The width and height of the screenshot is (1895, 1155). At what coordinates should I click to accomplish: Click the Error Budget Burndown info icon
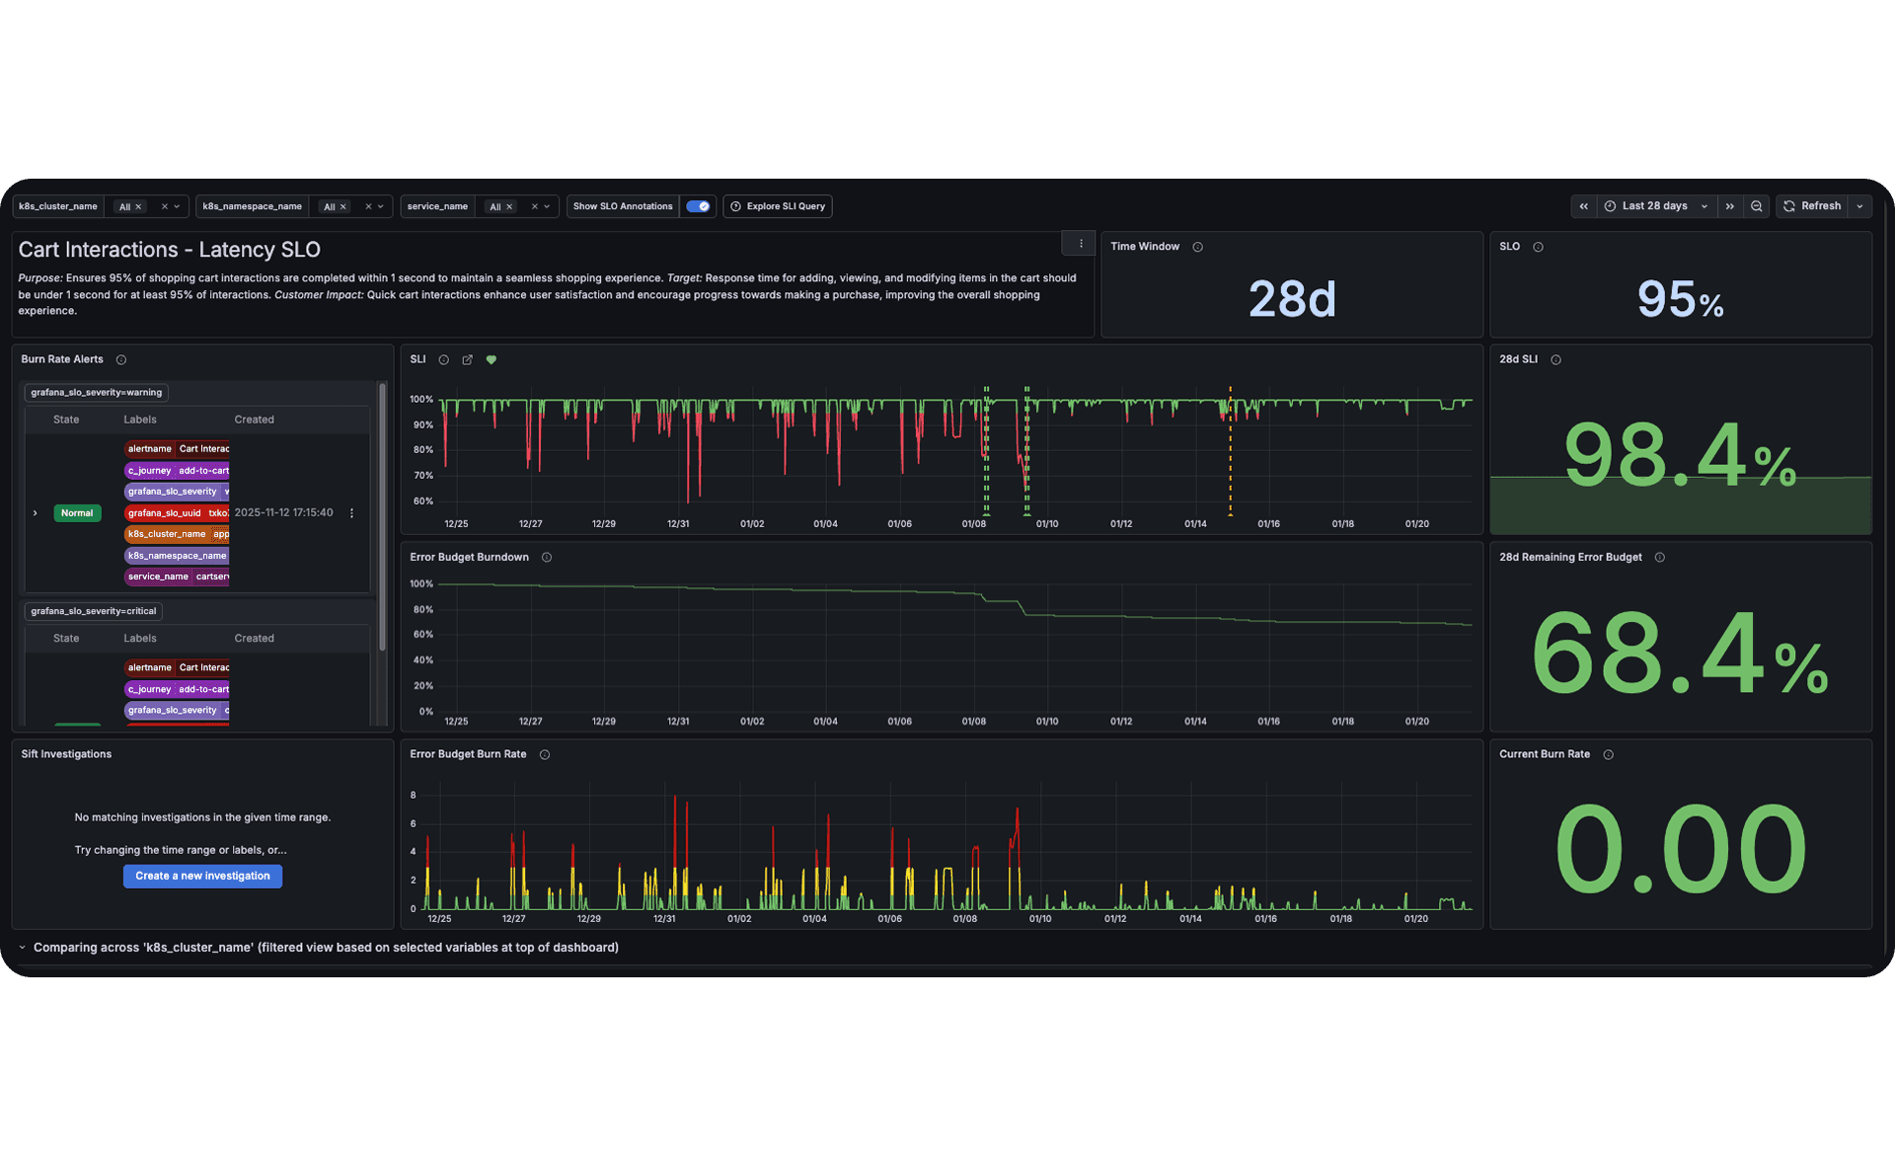pyautogui.click(x=546, y=558)
